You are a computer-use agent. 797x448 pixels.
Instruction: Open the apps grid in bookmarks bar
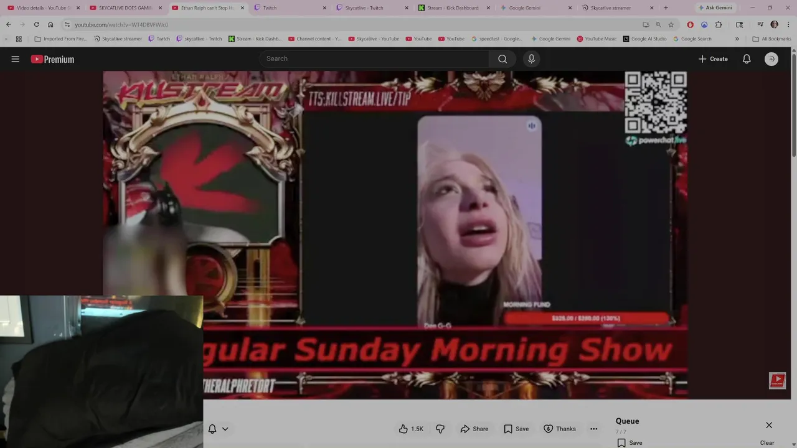pos(19,39)
